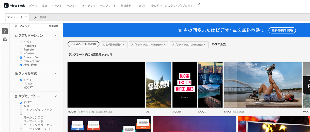Open the infographic steps 01 02 thumbnail
The width and height of the screenshot is (310, 132).
click(109, 124)
